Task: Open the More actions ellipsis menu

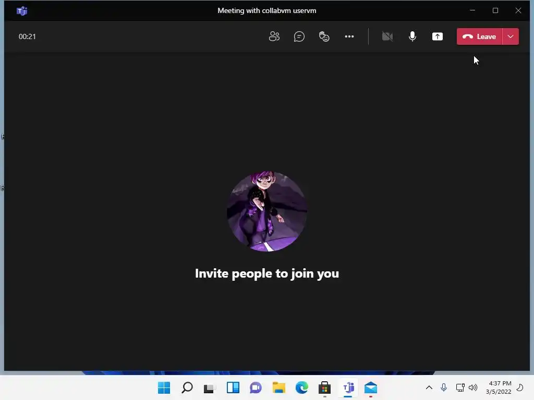Action: click(x=349, y=36)
